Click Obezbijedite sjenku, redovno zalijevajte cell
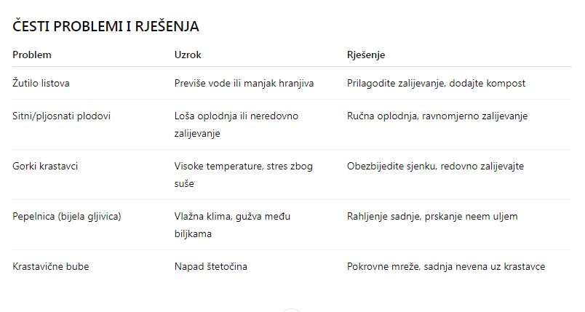This screenshot has width=585, height=312. coord(435,167)
